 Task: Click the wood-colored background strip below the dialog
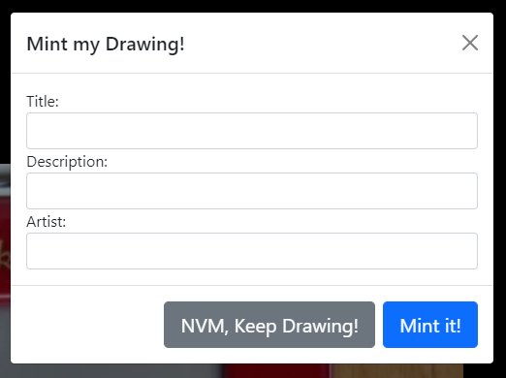point(397,371)
